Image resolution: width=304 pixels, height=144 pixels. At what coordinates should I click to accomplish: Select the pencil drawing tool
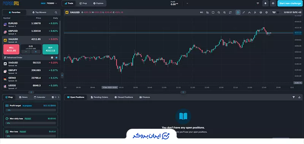pyautogui.click(x=244, y=13)
